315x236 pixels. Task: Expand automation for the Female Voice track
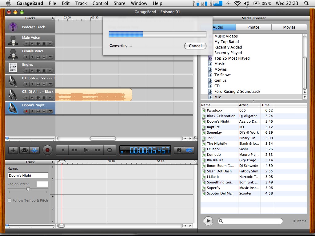tap(50, 57)
